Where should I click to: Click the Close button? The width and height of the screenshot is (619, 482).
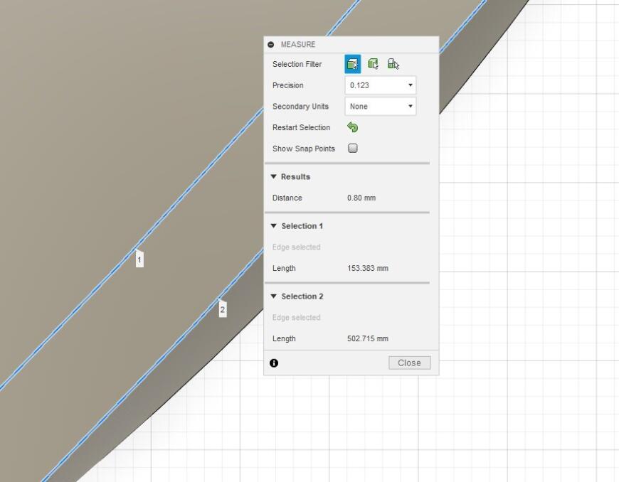[x=409, y=363]
